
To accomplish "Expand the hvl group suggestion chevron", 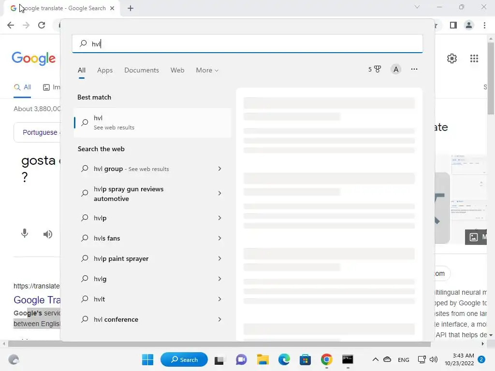I will coord(220,169).
